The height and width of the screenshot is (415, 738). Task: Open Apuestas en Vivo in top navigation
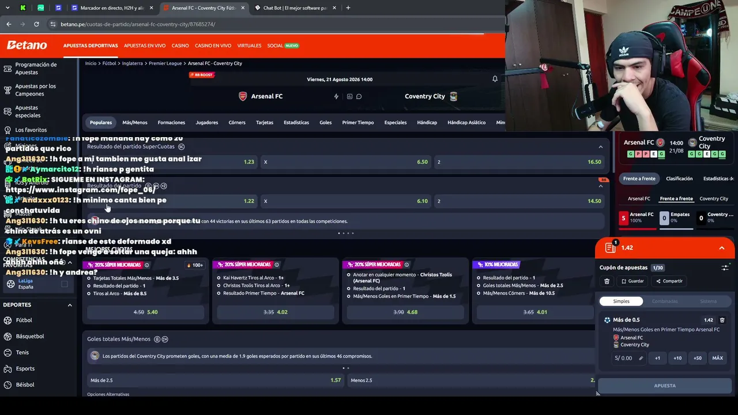[145, 46]
